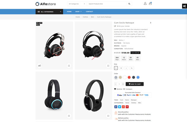Expand the SHOP menu dropdown

pos(78,12)
